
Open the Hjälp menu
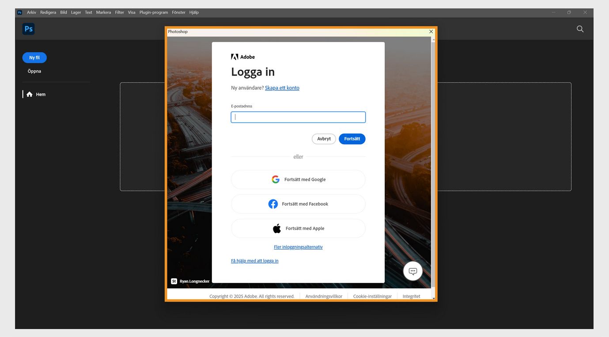[x=194, y=12]
